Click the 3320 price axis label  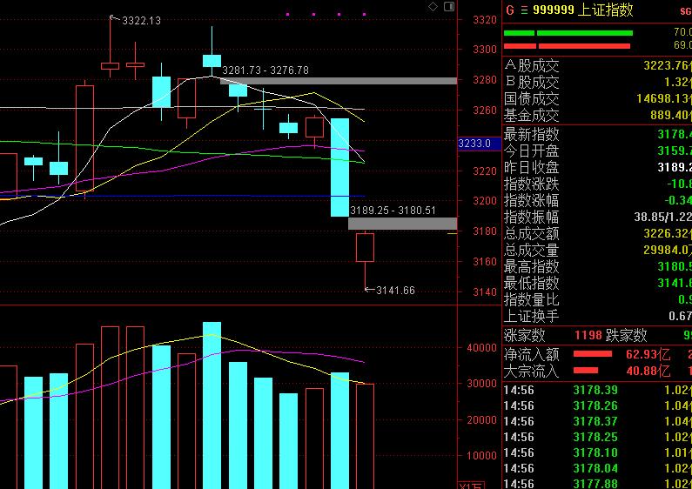[x=485, y=20]
